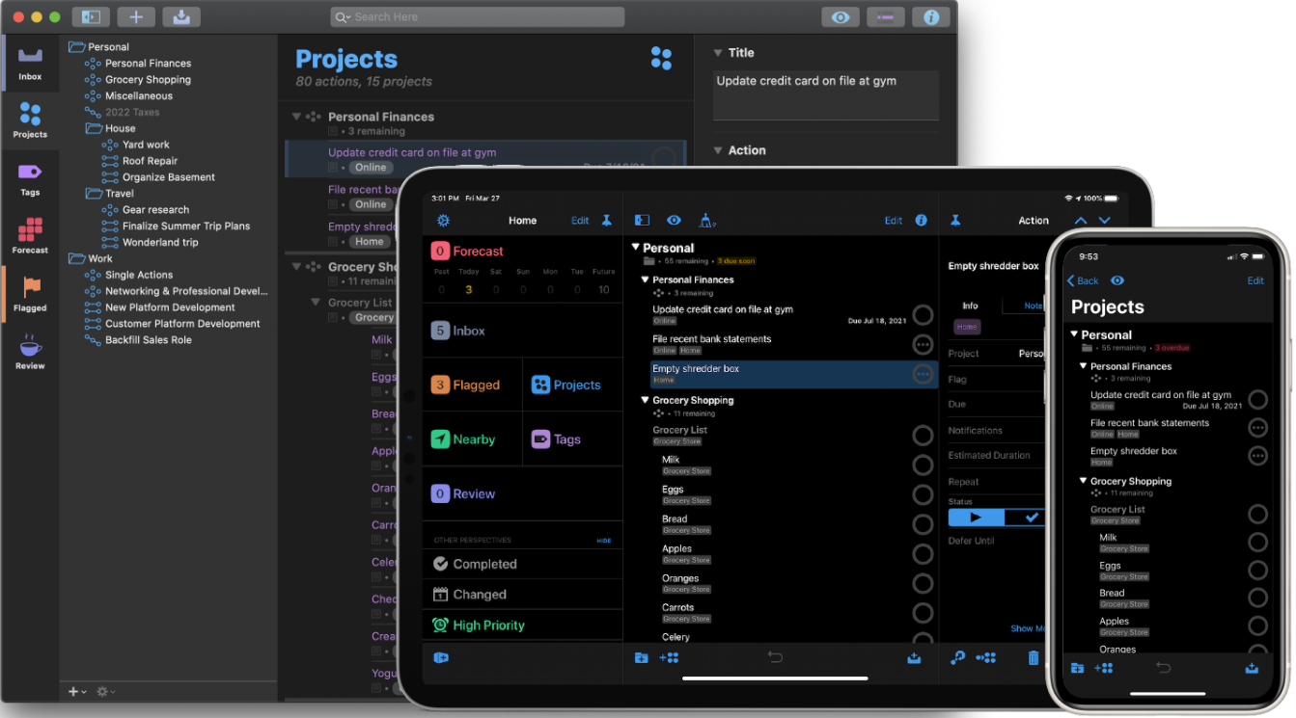This screenshot has height=718, width=1296.
Task: Tap the completion circle for Empty shredder box on iPhone
Action: pos(1257,454)
